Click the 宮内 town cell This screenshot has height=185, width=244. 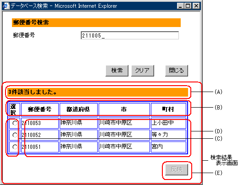click(x=168, y=147)
